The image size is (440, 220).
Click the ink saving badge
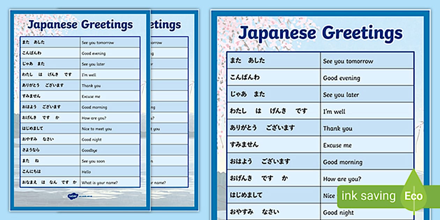pos(370,196)
